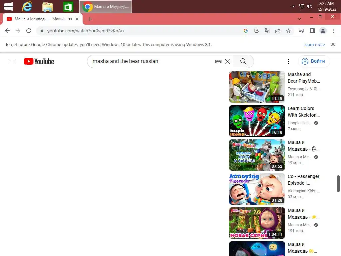Play the Annoying Passenger thumbnail
The image size is (341, 256).
[257, 189]
